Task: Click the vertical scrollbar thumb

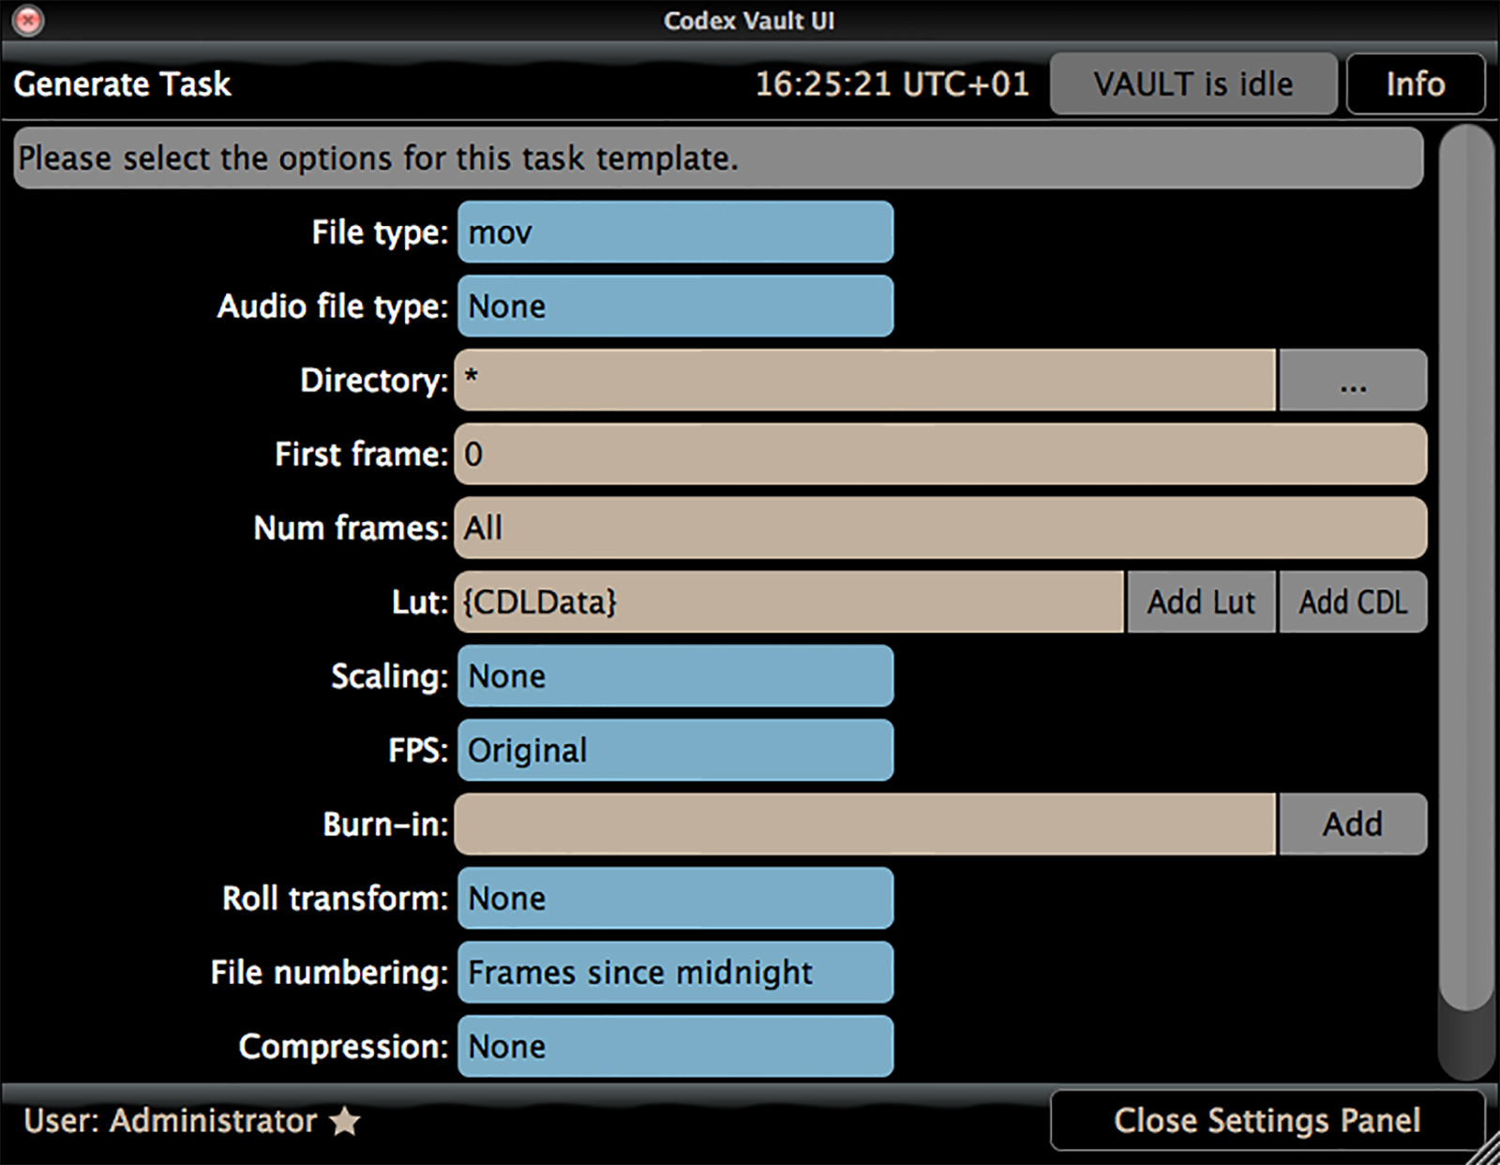Action: [1466, 567]
